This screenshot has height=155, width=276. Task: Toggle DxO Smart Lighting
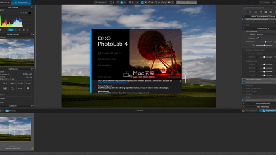[244, 80]
